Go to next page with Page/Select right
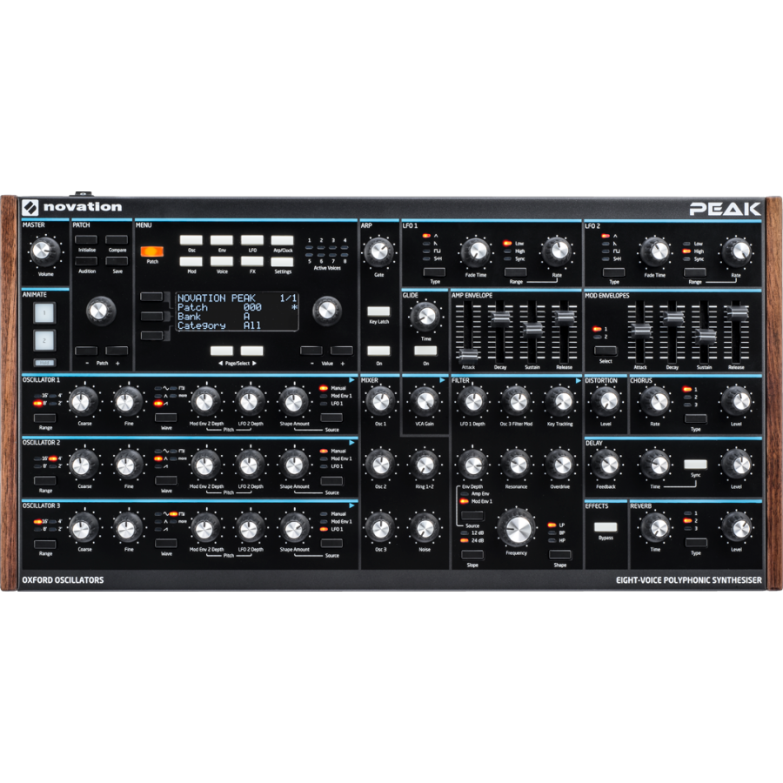 252,351
